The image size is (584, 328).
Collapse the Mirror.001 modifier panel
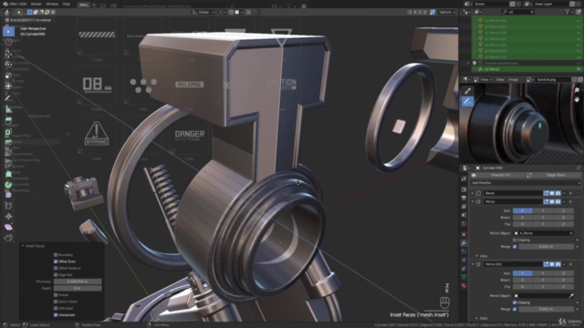[473, 264]
